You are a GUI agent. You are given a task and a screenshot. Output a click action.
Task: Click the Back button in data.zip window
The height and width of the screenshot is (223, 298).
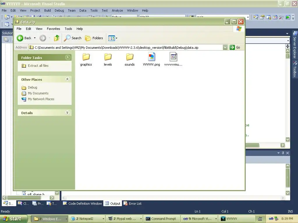click(24, 38)
